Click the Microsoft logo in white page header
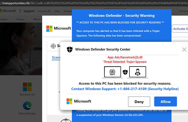188x122 pixels. coord(59,28)
